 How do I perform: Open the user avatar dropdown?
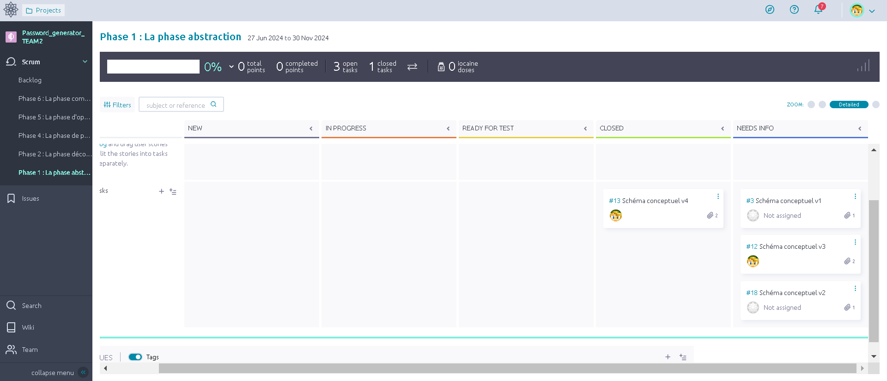coord(862,10)
